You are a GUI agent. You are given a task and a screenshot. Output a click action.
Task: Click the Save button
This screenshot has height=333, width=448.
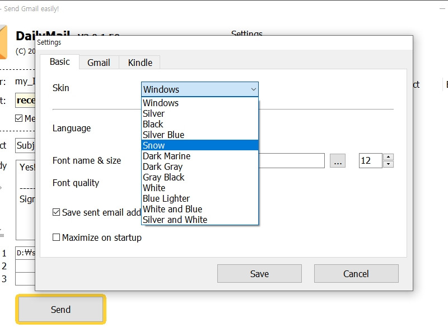pos(259,273)
